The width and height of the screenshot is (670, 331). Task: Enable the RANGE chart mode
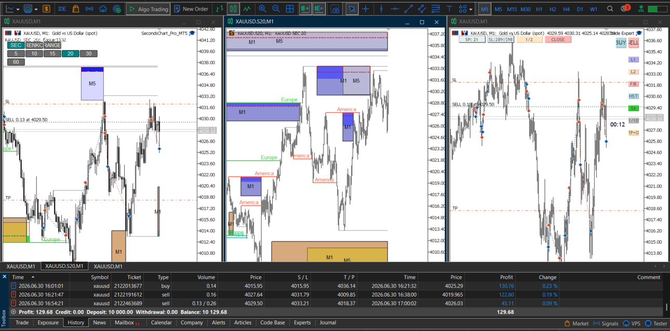(52, 45)
